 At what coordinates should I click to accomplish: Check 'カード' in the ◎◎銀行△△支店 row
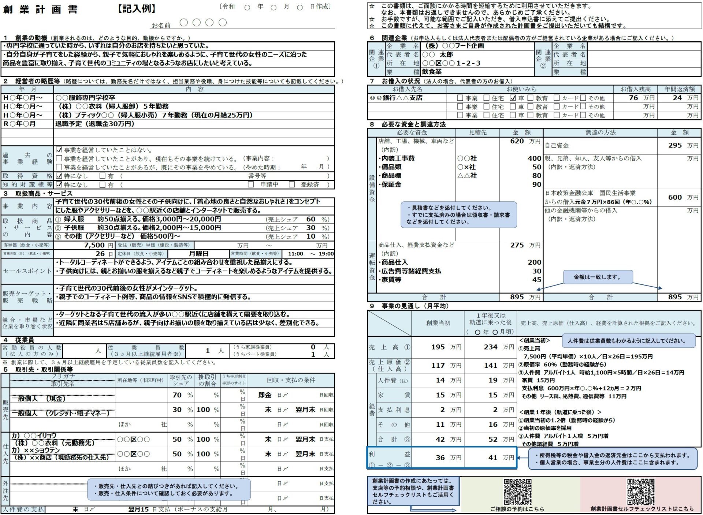[557, 98]
